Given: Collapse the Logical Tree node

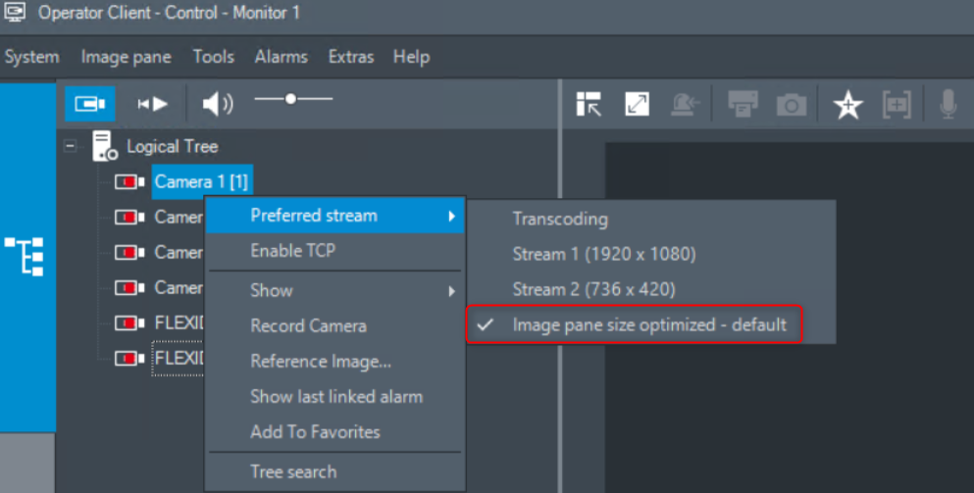Looking at the screenshot, I should [x=71, y=146].
